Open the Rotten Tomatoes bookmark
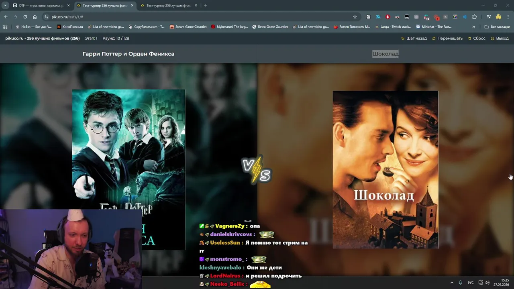 click(352, 27)
